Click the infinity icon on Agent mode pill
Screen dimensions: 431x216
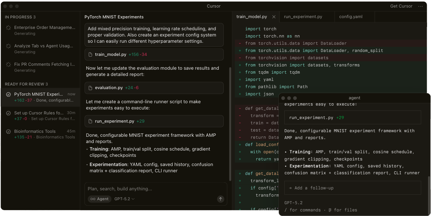93,199
